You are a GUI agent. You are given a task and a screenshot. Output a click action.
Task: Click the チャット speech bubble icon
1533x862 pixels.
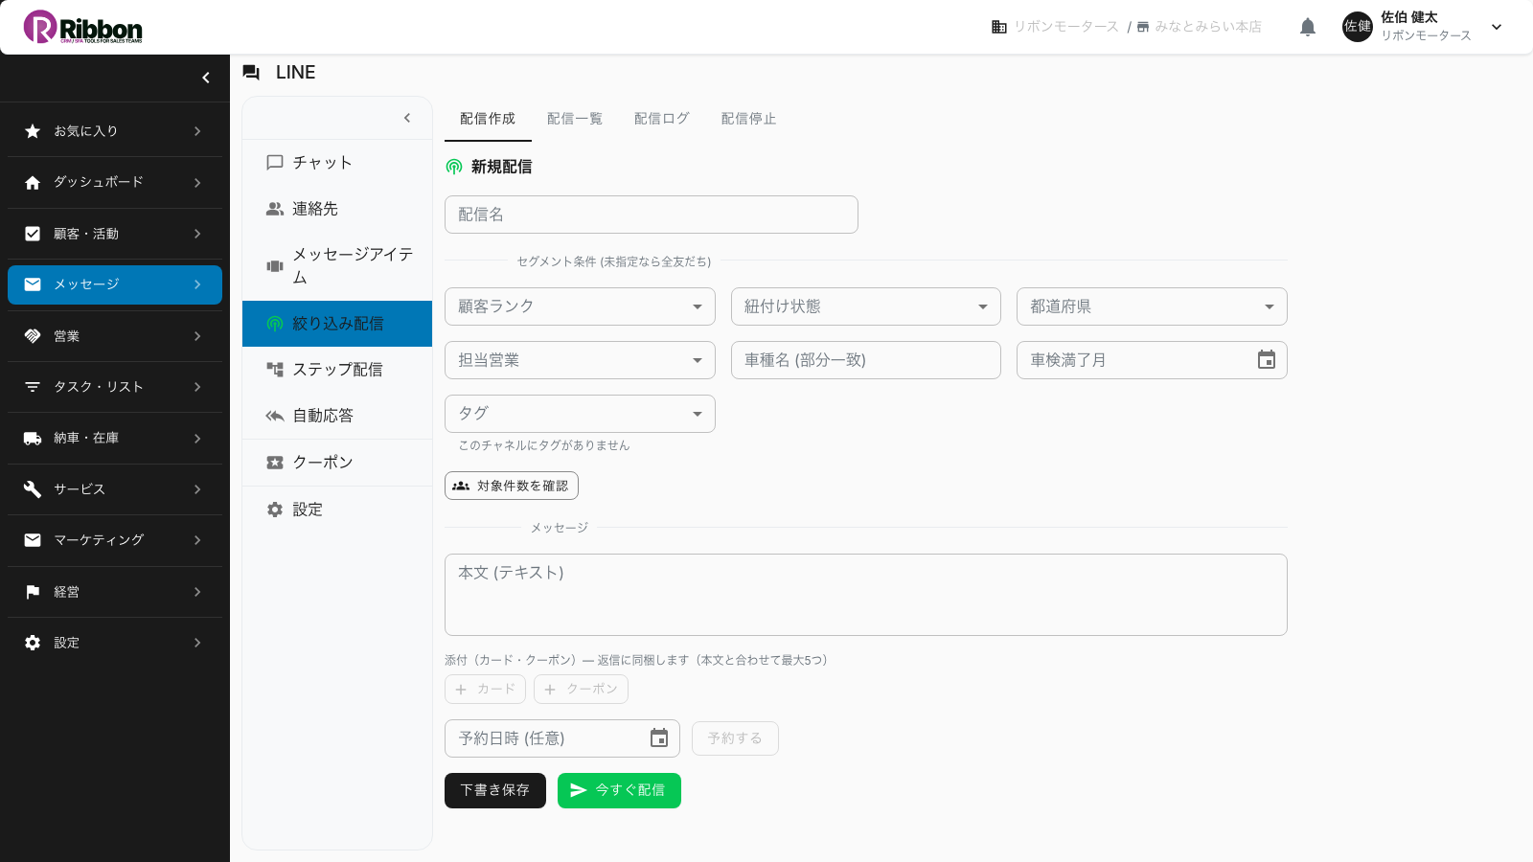click(x=275, y=163)
